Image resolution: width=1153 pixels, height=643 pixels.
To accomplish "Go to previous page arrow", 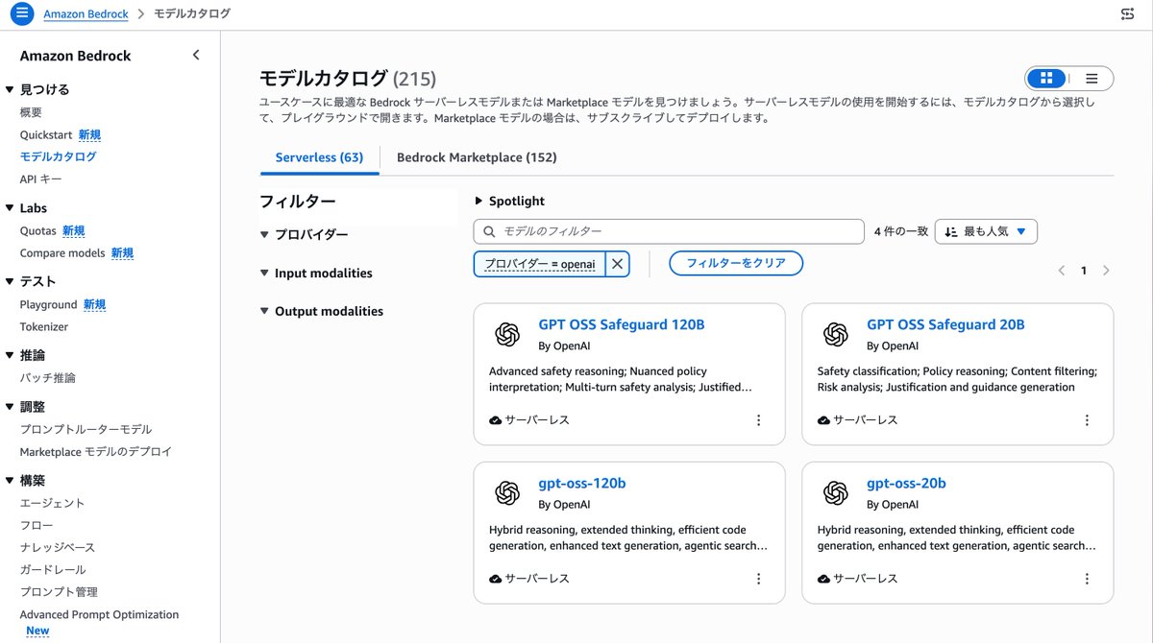I will coord(1062,271).
